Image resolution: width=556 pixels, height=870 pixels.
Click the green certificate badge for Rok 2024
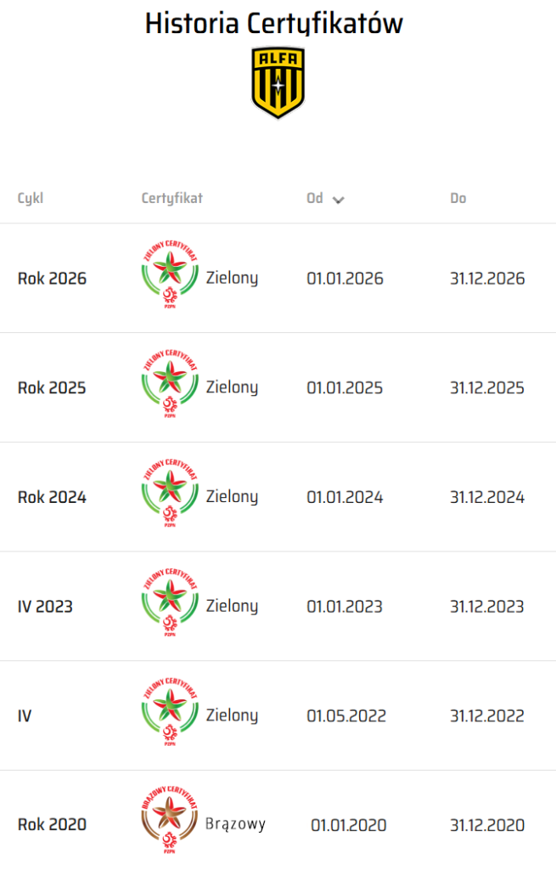170,497
